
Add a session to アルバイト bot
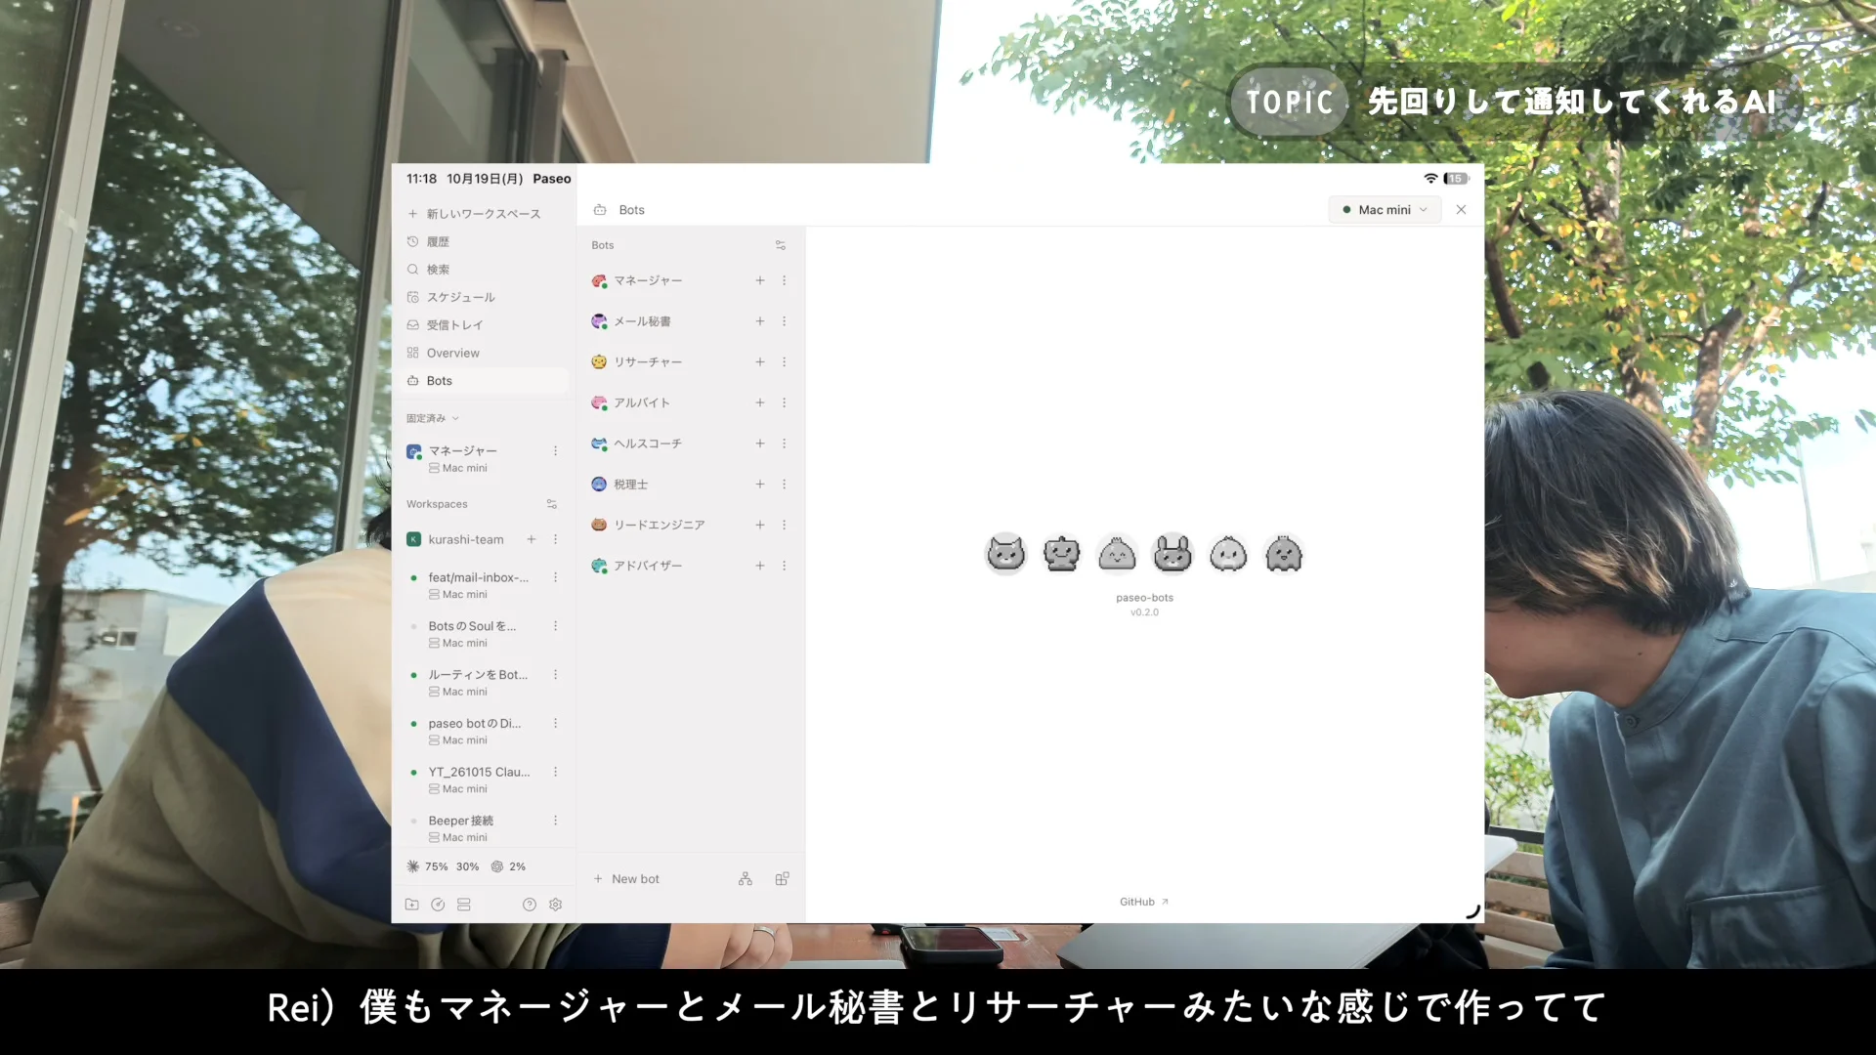click(x=759, y=402)
